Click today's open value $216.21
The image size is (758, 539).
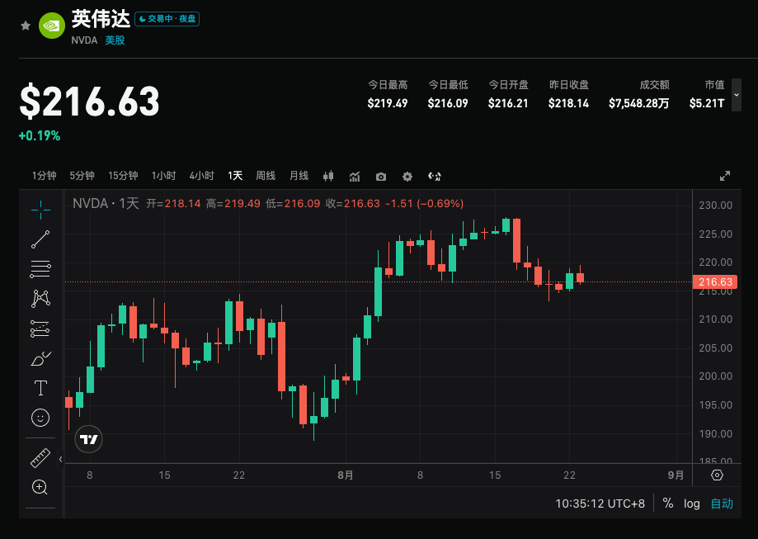(x=508, y=103)
